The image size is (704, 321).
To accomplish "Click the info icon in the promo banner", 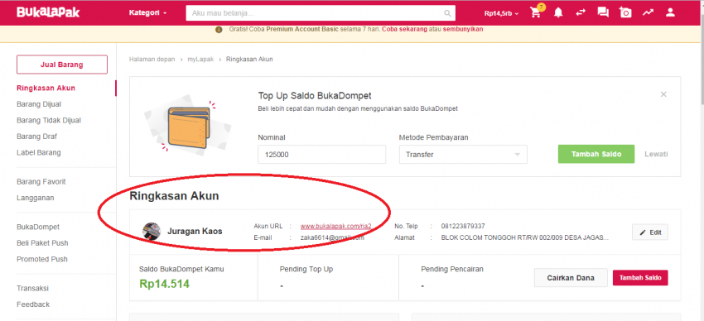I will point(219,30).
